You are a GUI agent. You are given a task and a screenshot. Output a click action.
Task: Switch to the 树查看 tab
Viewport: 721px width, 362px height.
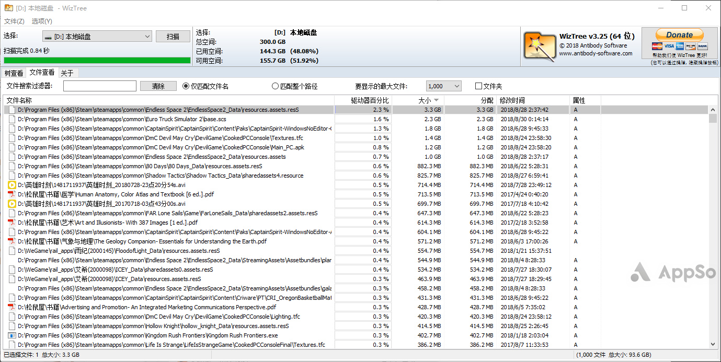(14, 73)
